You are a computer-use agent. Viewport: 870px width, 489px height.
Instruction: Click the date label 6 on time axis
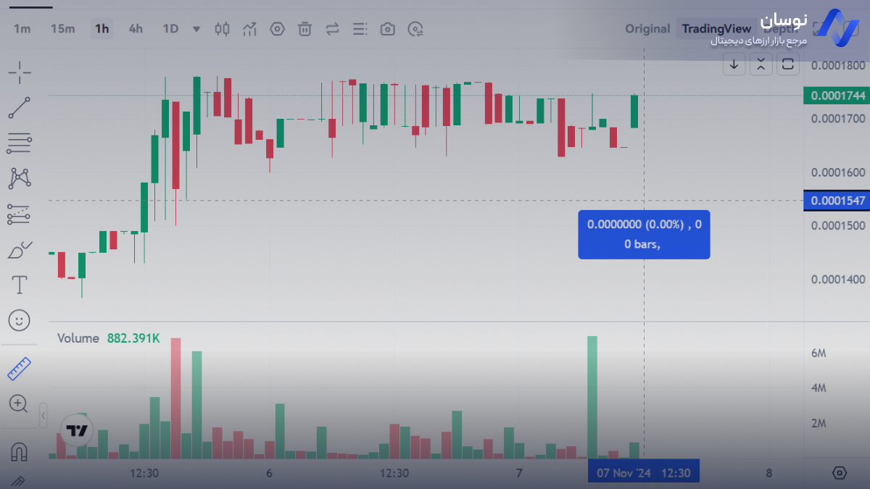pyautogui.click(x=269, y=474)
